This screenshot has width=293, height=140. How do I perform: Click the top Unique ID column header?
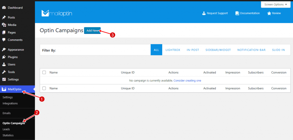point(128,72)
